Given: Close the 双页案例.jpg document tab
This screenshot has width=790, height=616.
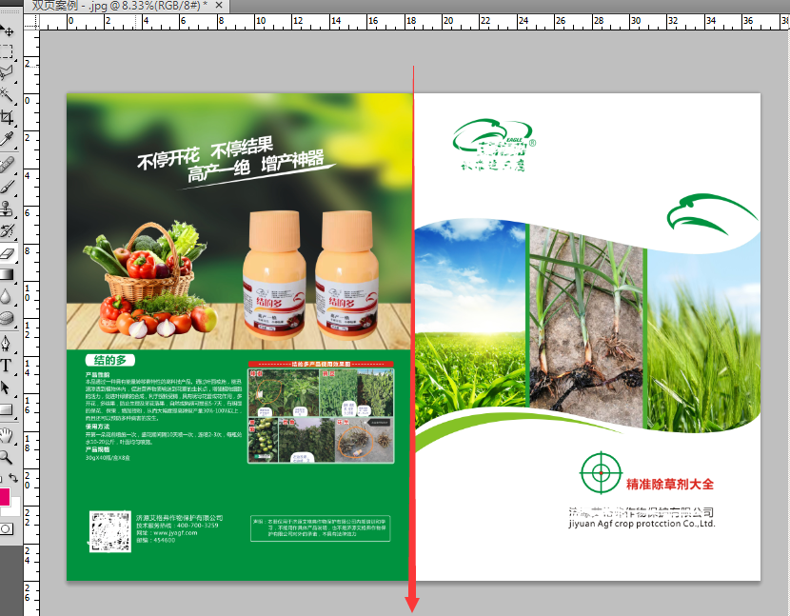Looking at the screenshot, I should click(219, 5).
